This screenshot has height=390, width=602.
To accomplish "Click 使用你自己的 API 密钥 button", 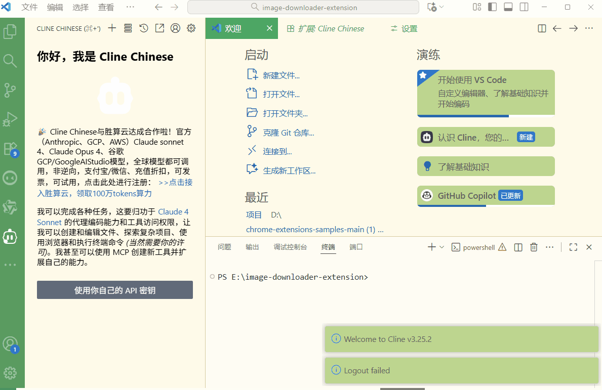I will (115, 290).
